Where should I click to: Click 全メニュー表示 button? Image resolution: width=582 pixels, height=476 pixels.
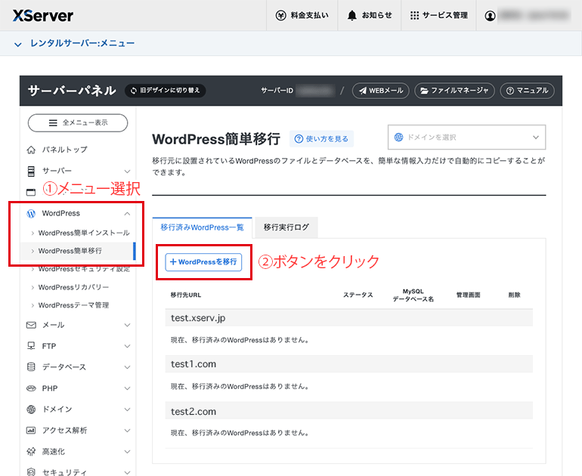point(78,123)
